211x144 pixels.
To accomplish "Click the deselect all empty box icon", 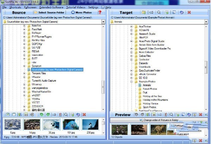I will coord(14,114).
